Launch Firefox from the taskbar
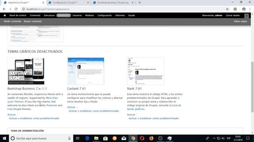The height and width of the screenshot is (142, 254). pyautogui.click(x=151, y=138)
